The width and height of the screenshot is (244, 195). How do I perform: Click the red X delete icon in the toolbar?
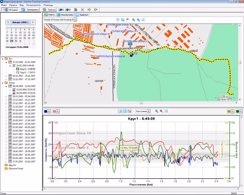click(x=83, y=10)
